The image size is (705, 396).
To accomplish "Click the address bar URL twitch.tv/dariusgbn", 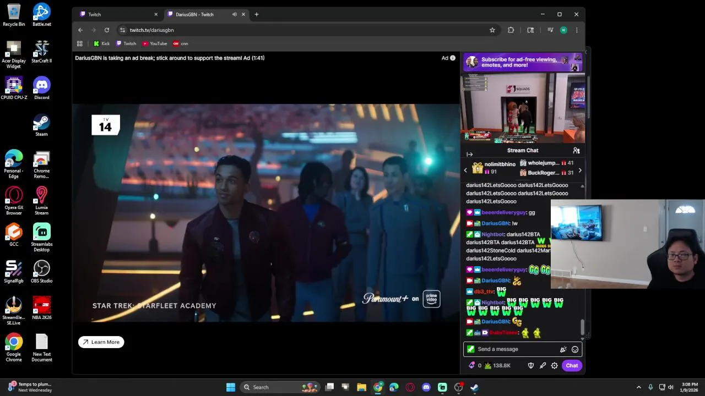I will [152, 30].
